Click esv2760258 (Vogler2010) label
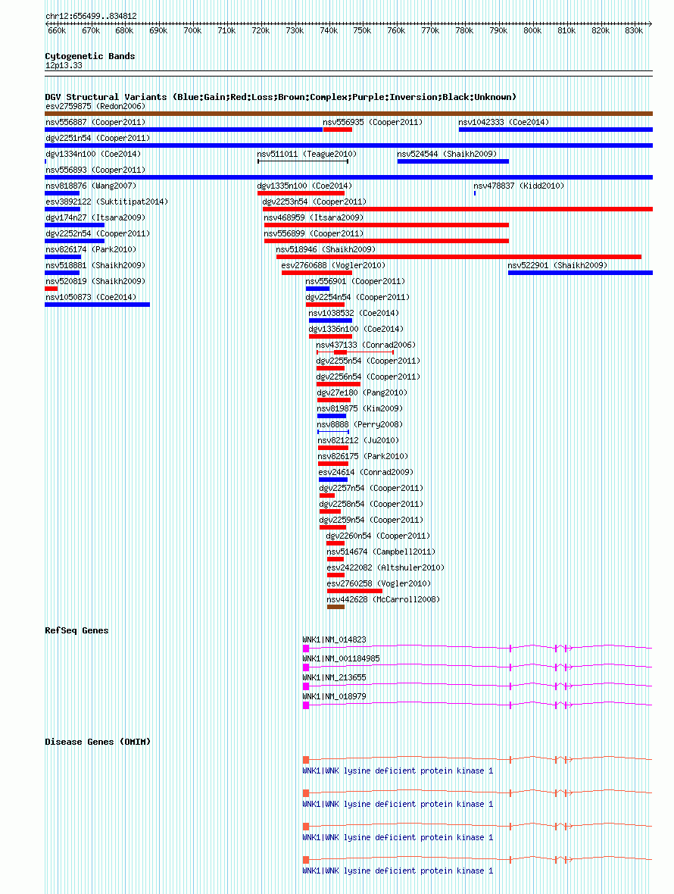 click(x=379, y=586)
